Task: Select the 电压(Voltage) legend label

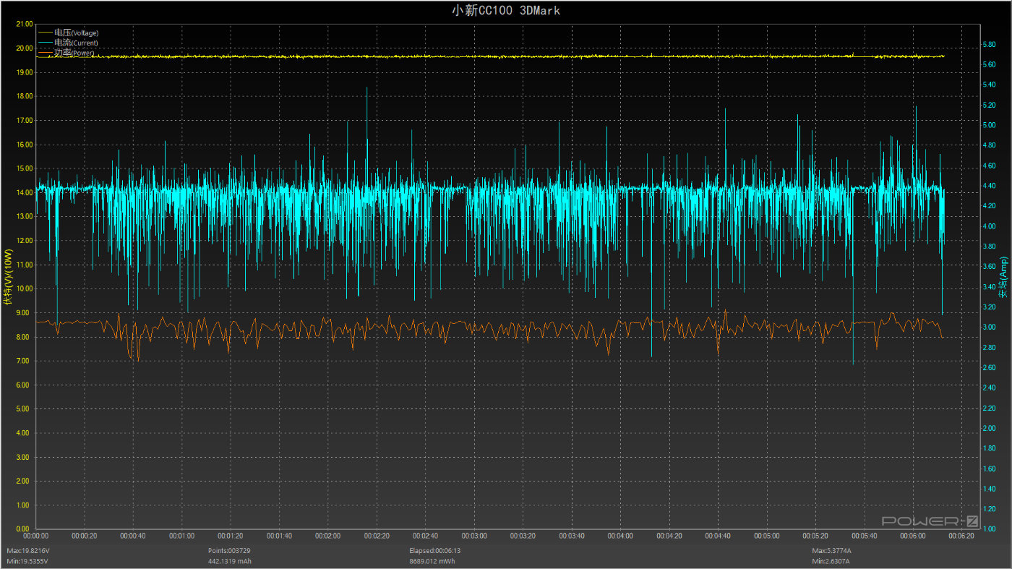Action: click(76, 33)
